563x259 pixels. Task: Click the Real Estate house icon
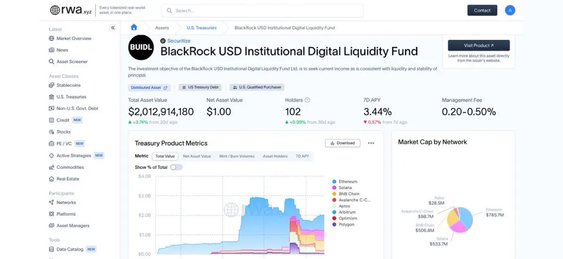coord(52,179)
